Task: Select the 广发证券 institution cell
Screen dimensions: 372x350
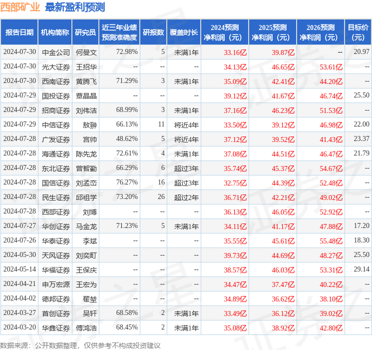Action: pos(56,139)
